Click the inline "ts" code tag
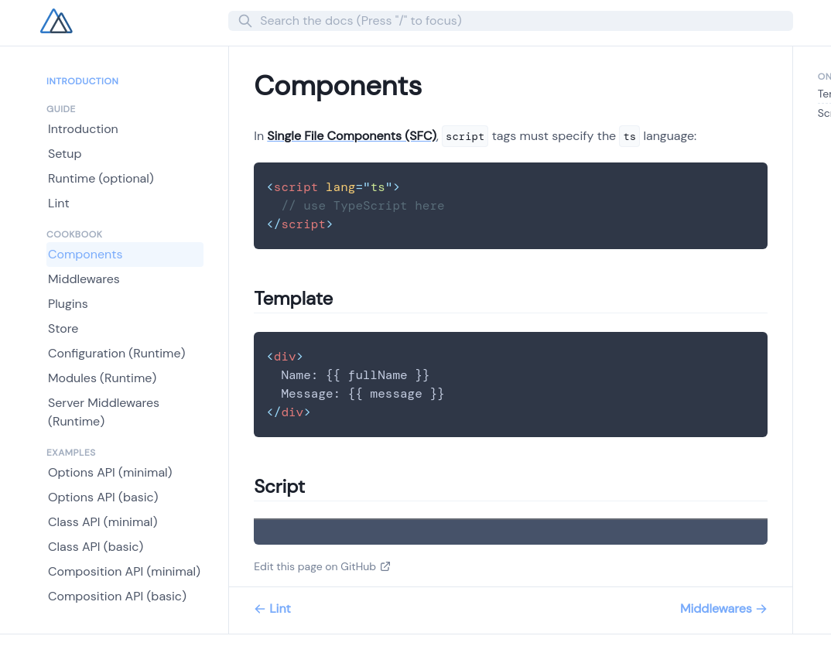The height and width of the screenshot is (653, 831). pyautogui.click(x=630, y=136)
